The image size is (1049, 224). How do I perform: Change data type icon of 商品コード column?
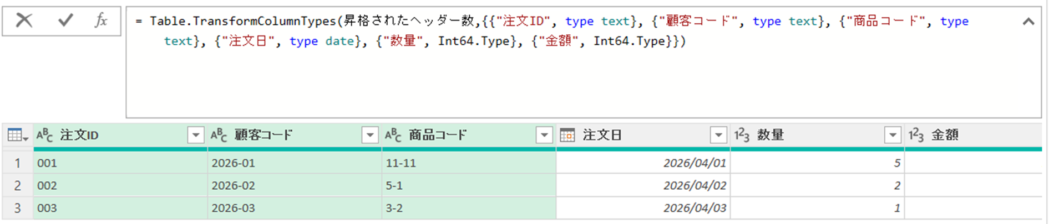click(x=393, y=135)
